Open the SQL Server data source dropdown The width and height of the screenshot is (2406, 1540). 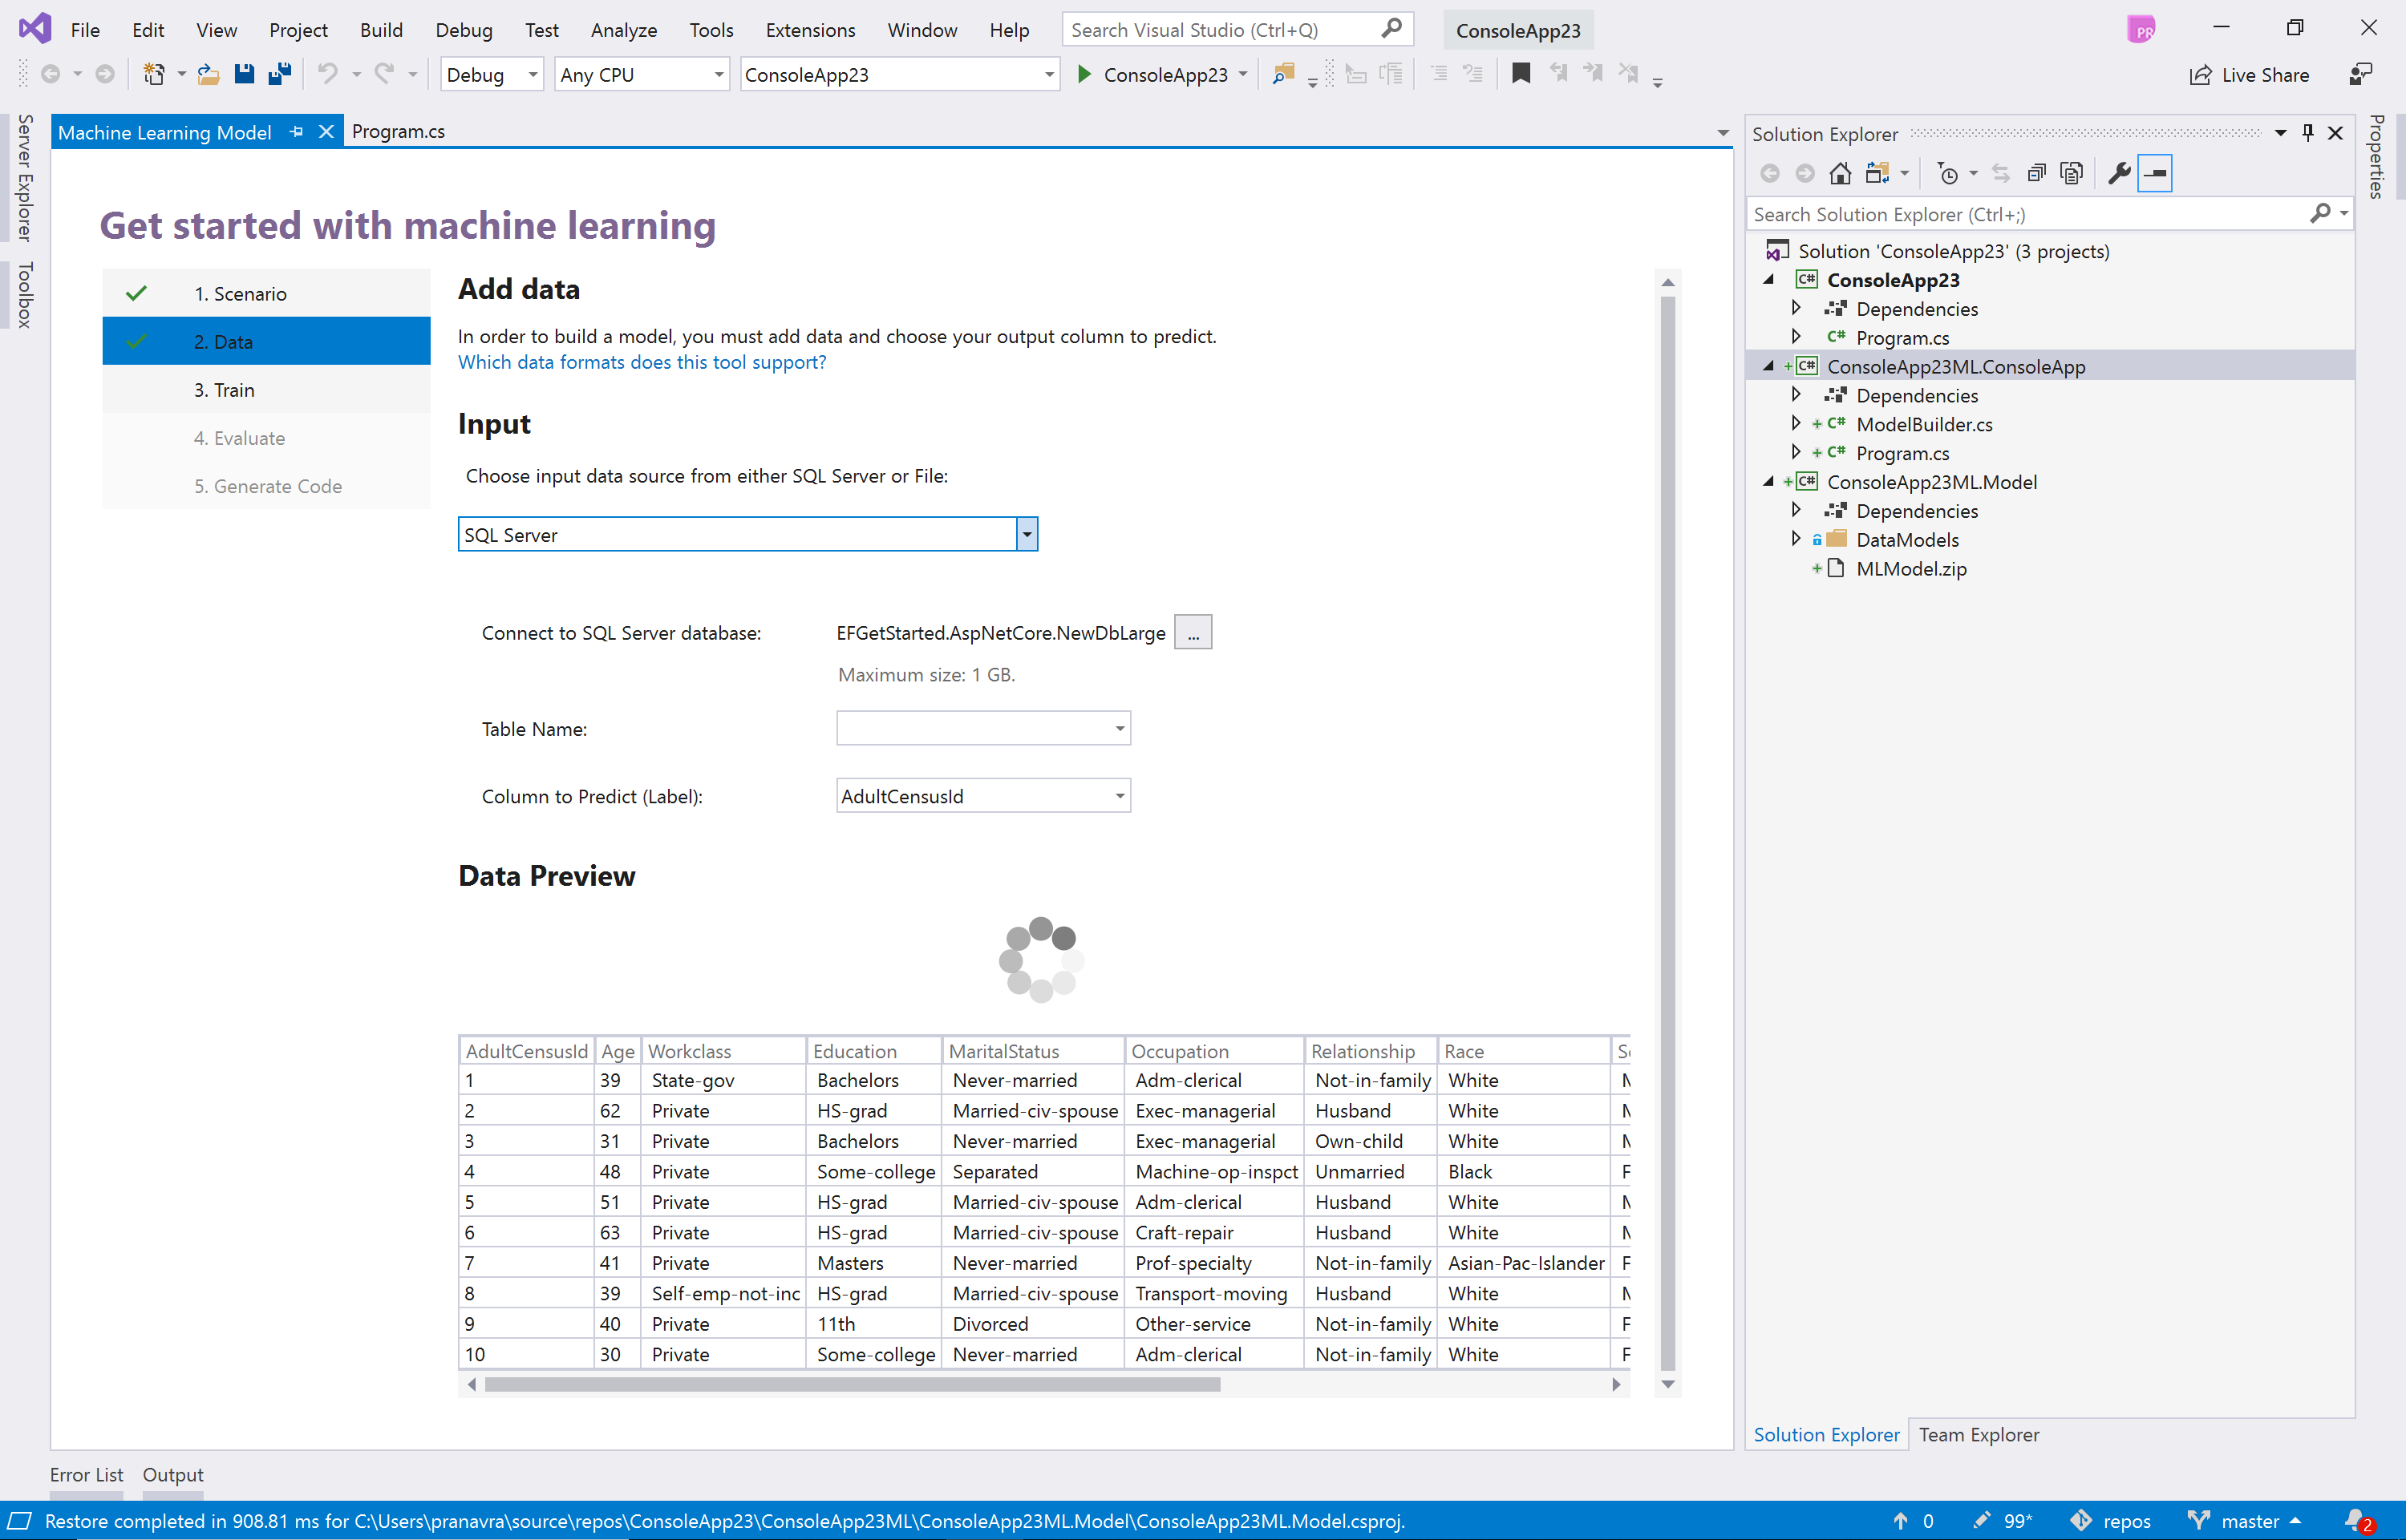(x=1027, y=535)
